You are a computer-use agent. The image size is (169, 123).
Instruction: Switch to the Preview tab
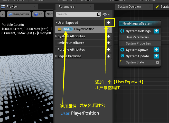coord(19,7)
